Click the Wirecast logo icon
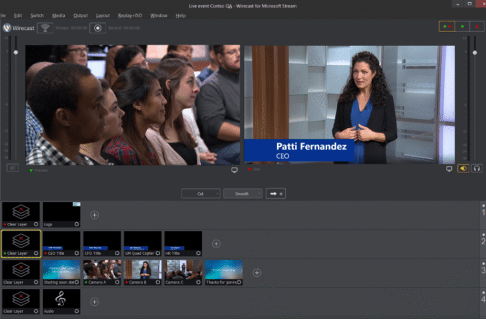The height and width of the screenshot is (319, 486). pyautogui.click(x=7, y=28)
